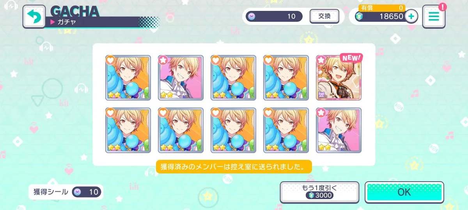Viewport: 468px width, 210px height.
Task: Select the fourth card in bottom row
Action: pos(286,130)
